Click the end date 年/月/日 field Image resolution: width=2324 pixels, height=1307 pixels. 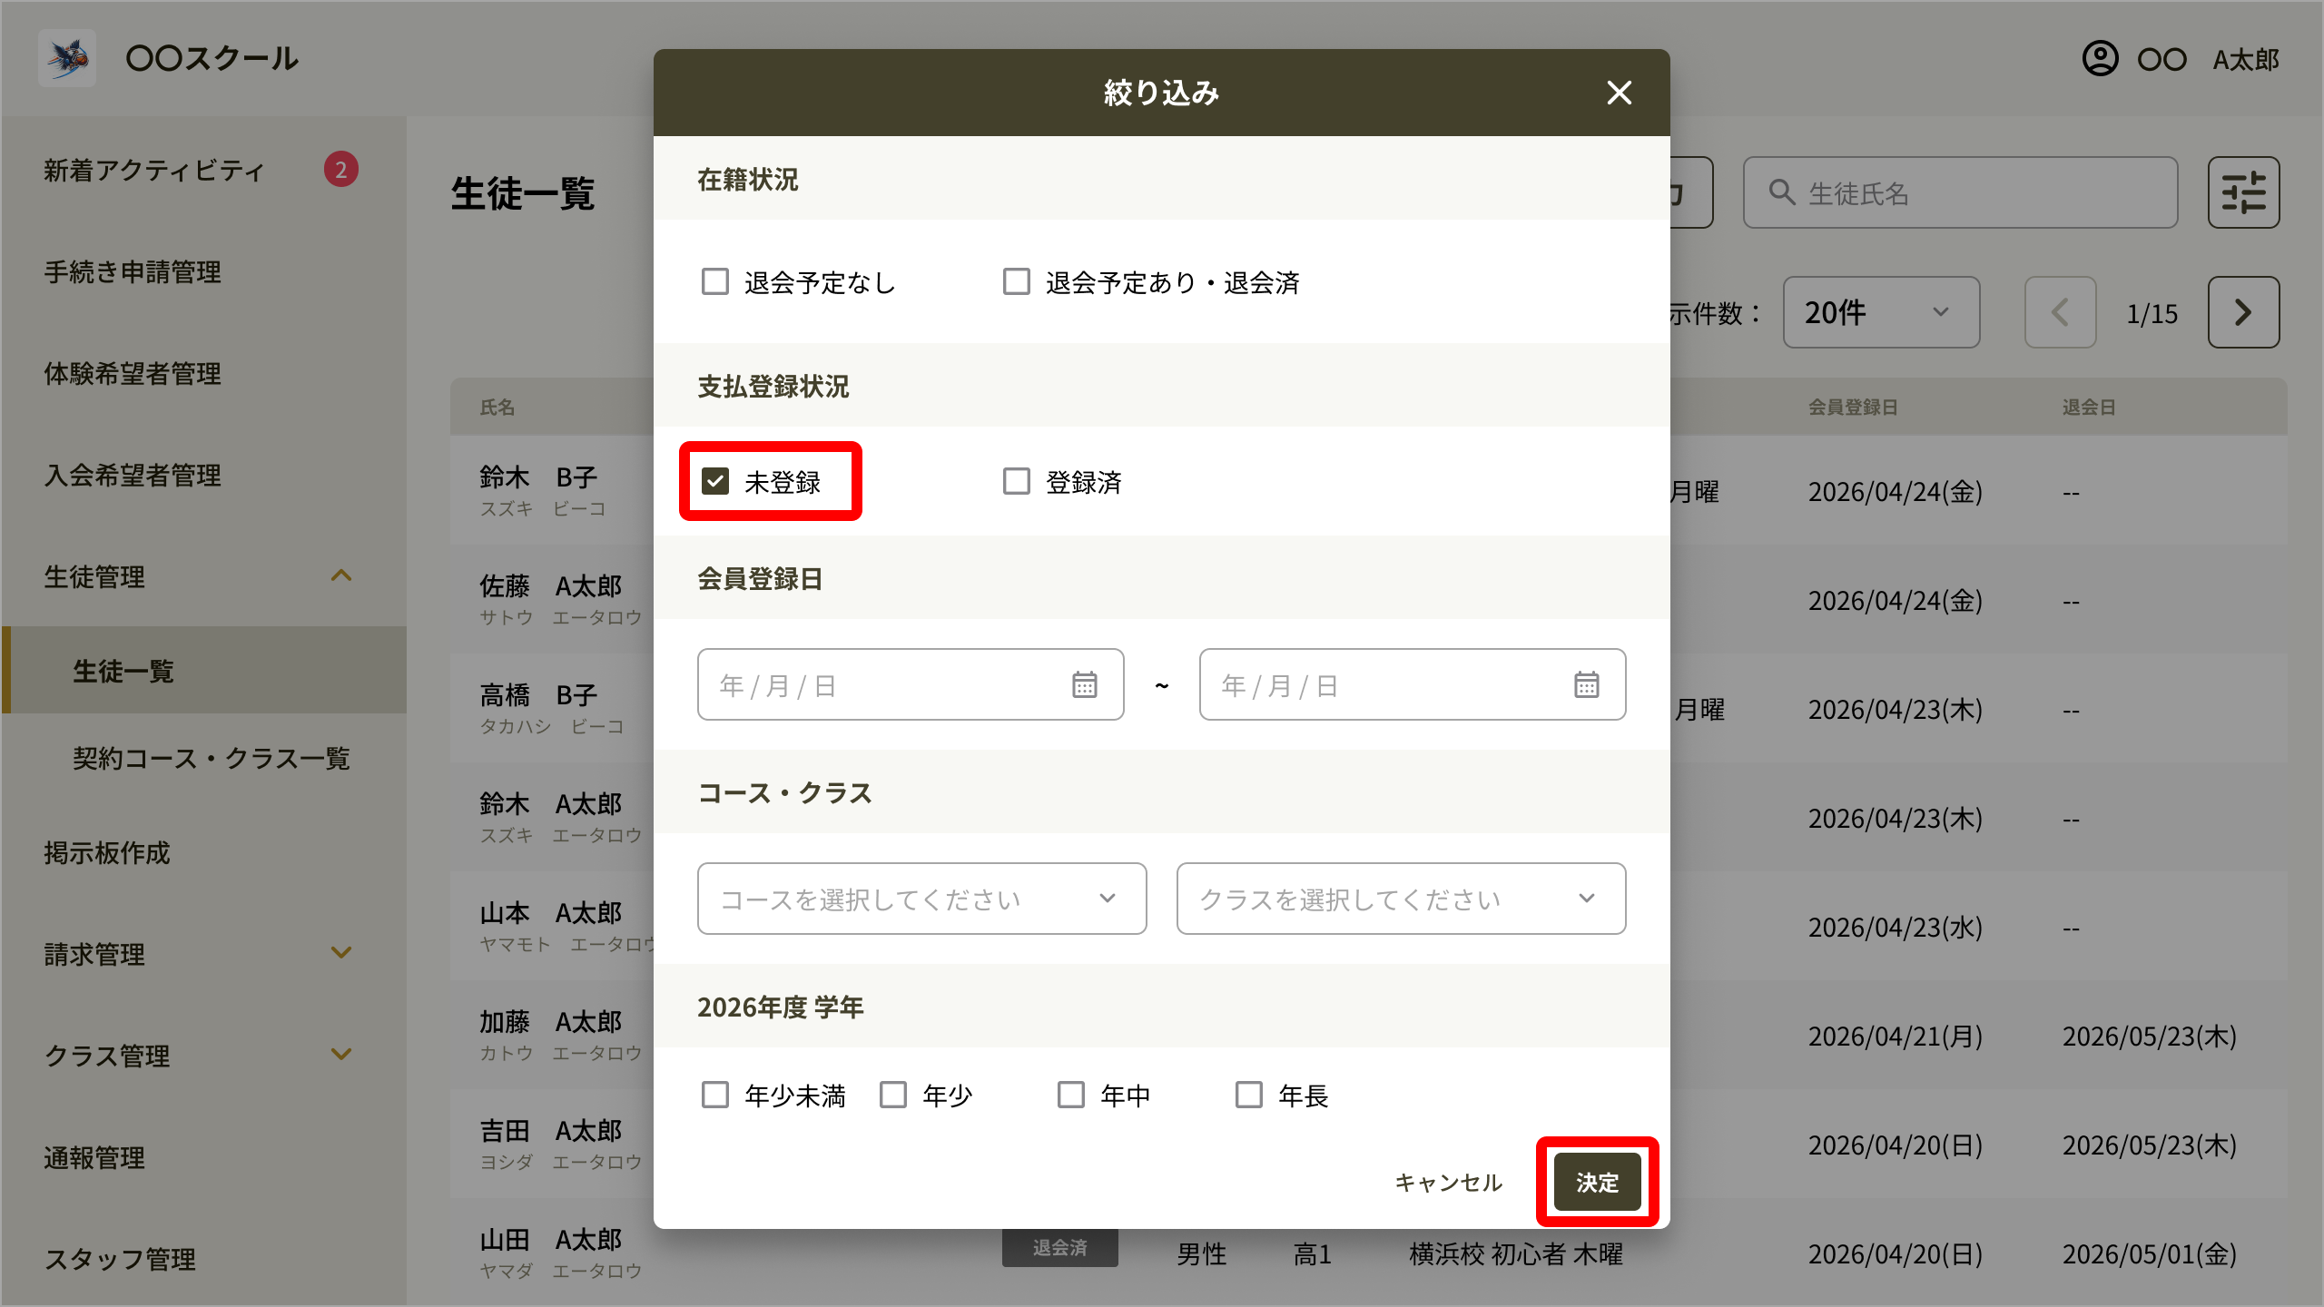pyautogui.click(x=1412, y=684)
